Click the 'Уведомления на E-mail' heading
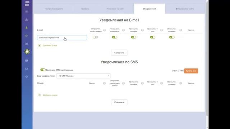The width and height of the screenshot is (230, 129). (x=119, y=20)
